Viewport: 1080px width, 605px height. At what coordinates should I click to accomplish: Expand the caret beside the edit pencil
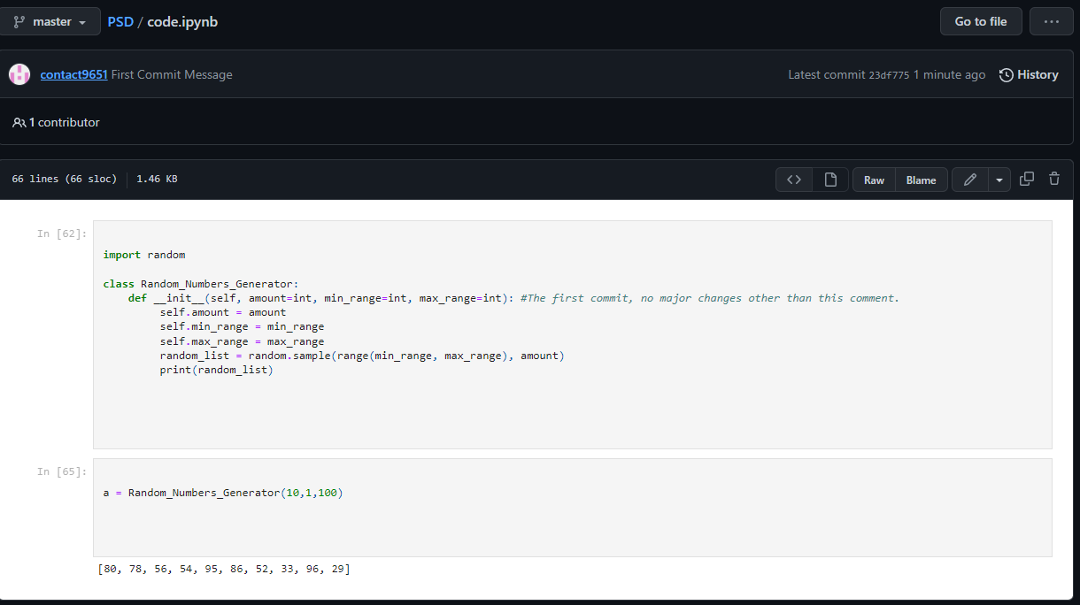tap(999, 180)
